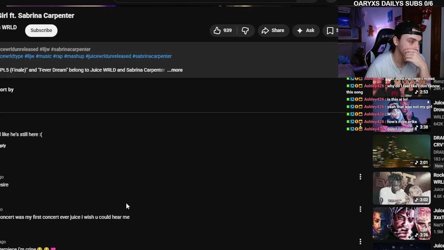
Task: Open three-dot menu for first concert comment
Action: click(x=360, y=209)
